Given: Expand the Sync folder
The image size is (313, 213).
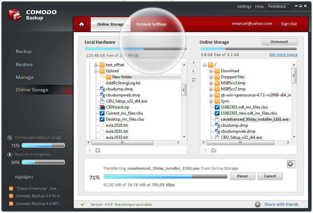Looking at the screenshot, I should click(211, 101).
